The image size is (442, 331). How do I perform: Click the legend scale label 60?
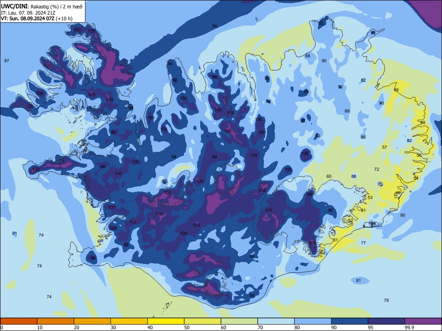(224, 327)
